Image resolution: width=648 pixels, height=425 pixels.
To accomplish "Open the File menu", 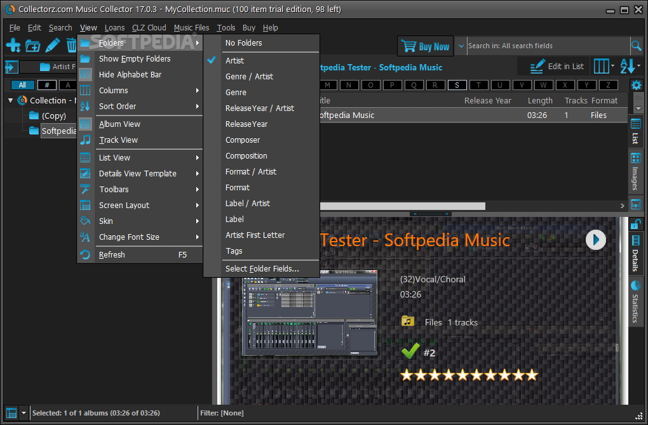I will pos(15,28).
